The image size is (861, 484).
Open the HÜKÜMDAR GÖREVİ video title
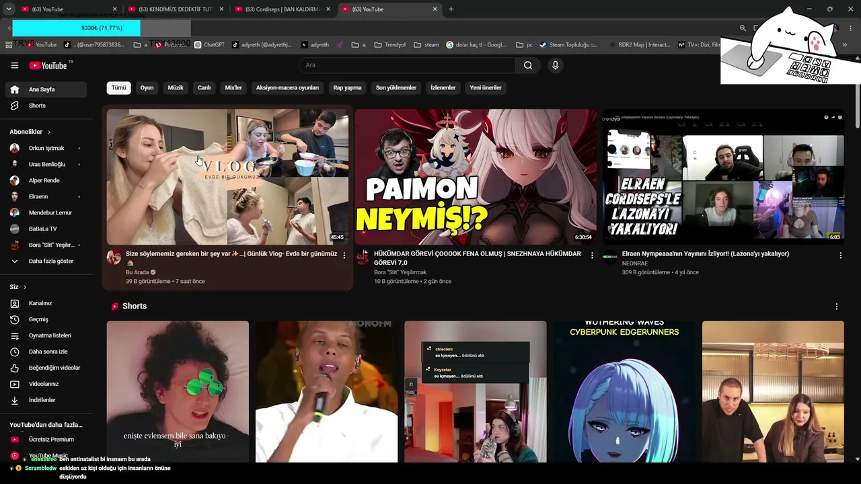[x=478, y=258]
